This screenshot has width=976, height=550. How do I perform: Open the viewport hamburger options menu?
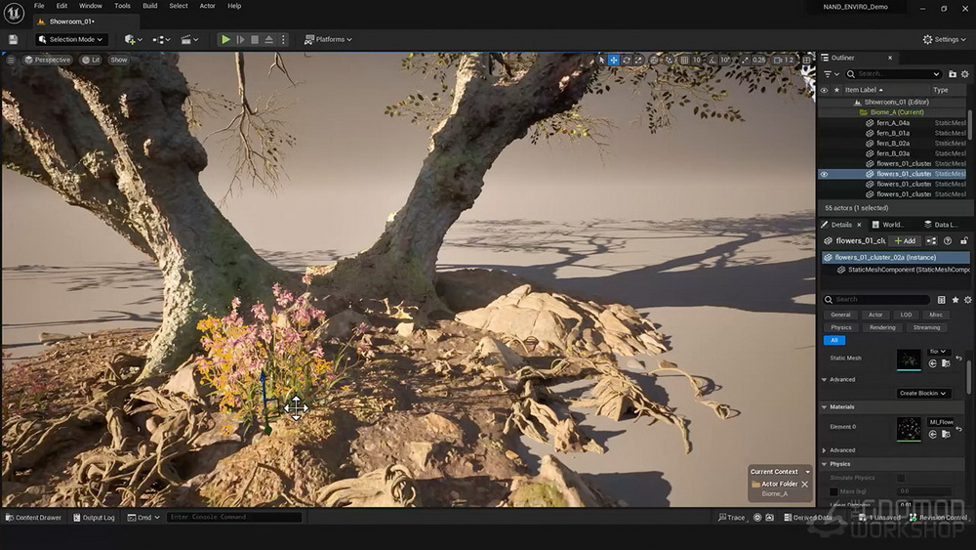11,60
